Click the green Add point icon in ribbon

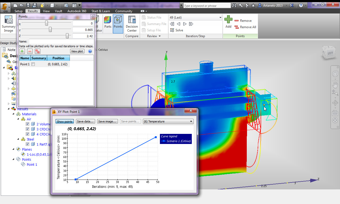[x=228, y=20]
